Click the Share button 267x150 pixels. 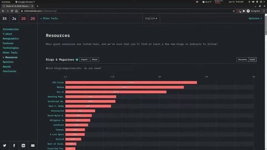pyautogui.click(x=95, y=60)
